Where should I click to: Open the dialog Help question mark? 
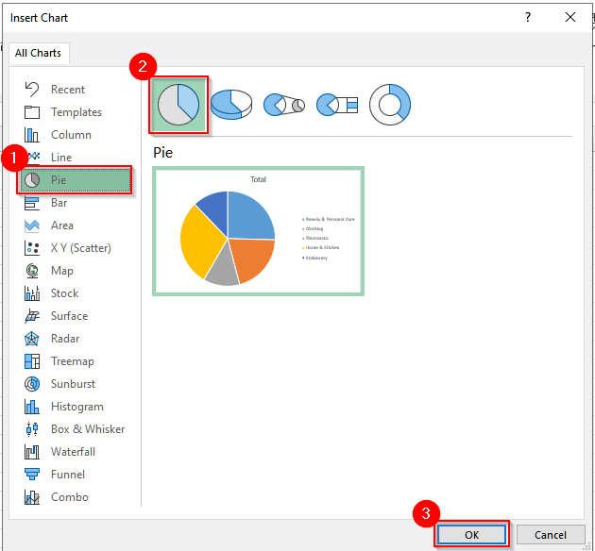pyautogui.click(x=527, y=17)
